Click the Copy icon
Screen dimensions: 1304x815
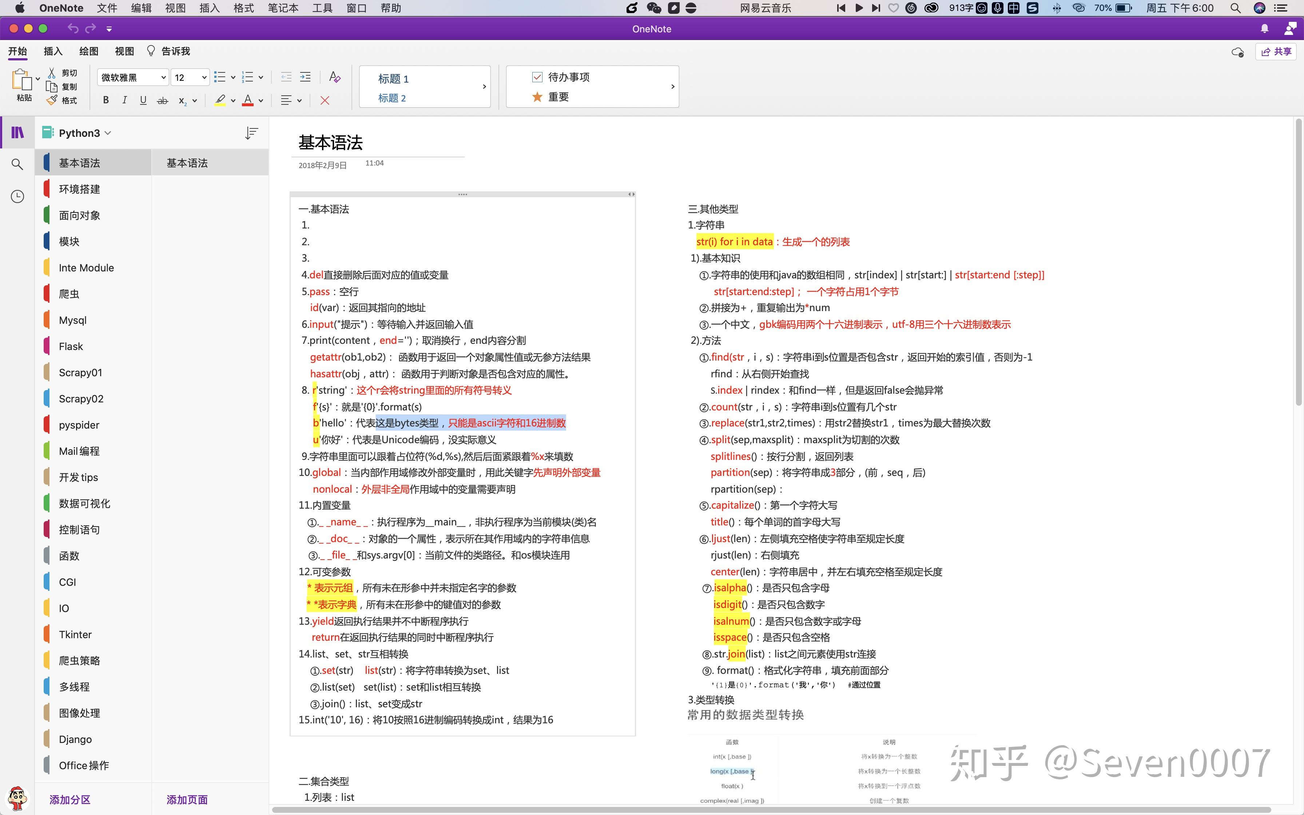(52, 87)
